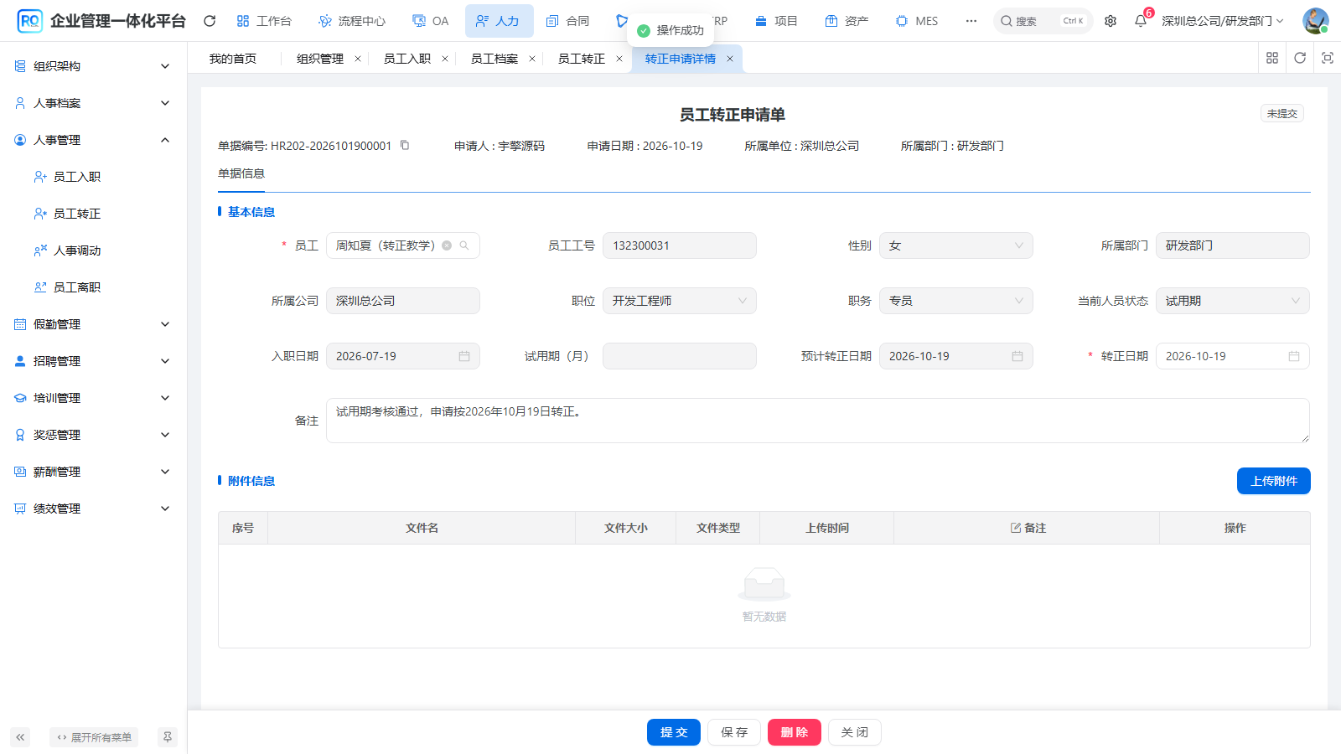Click the employee search magnifier icon
The height and width of the screenshot is (754, 1341).
click(464, 245)
